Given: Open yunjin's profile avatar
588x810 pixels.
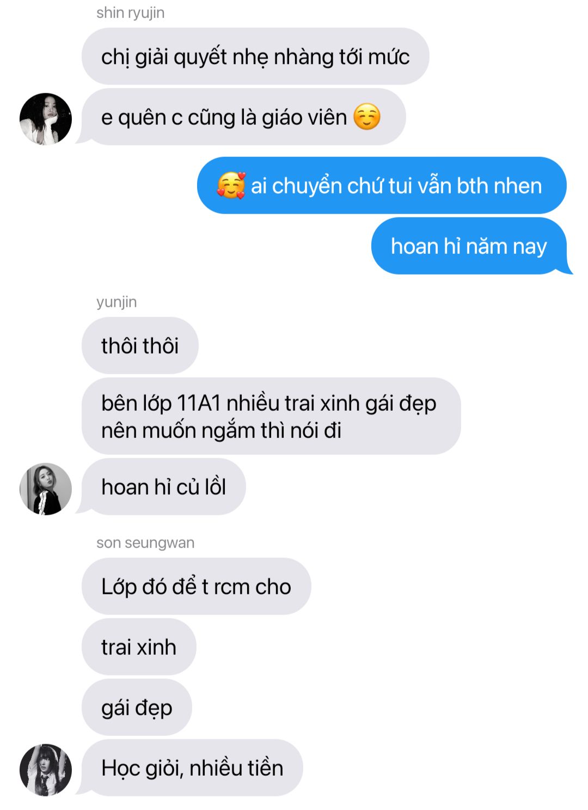Looking at the screenshot, I should [46, 489].
